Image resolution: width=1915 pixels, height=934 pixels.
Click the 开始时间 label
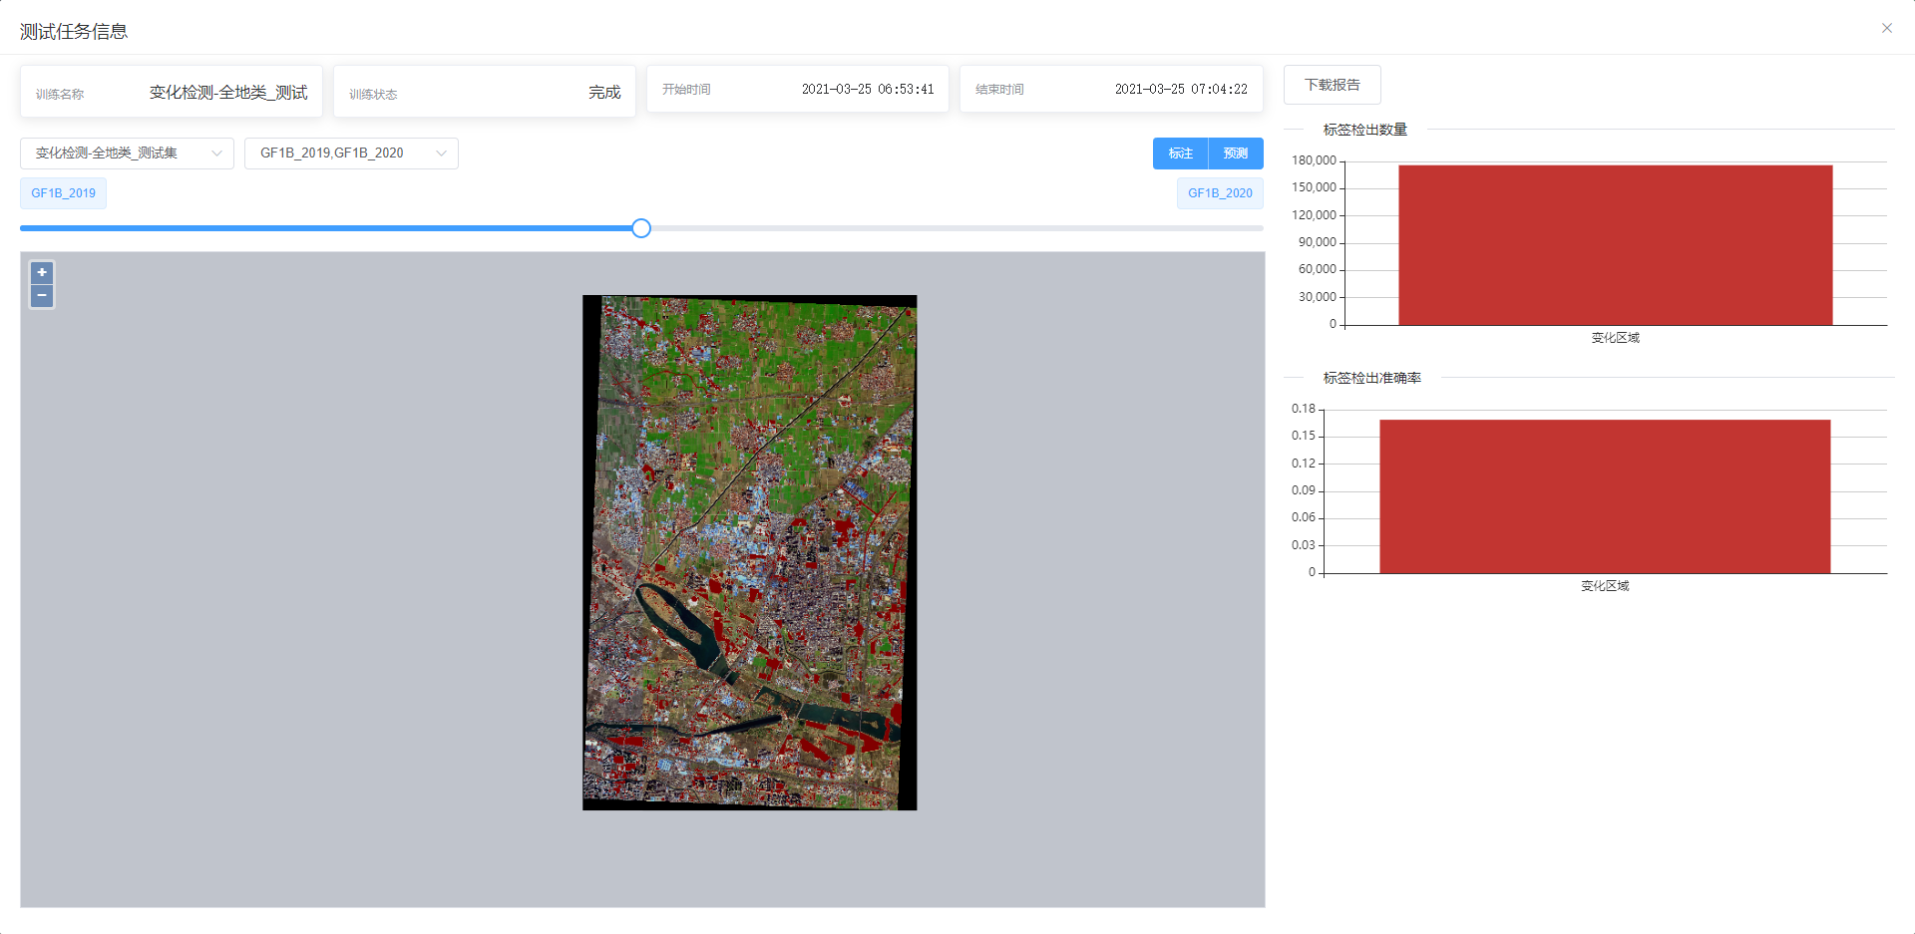coord(686,90)
